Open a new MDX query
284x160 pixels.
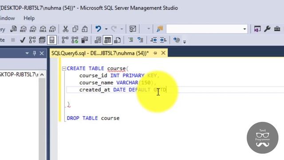point(23,29)
